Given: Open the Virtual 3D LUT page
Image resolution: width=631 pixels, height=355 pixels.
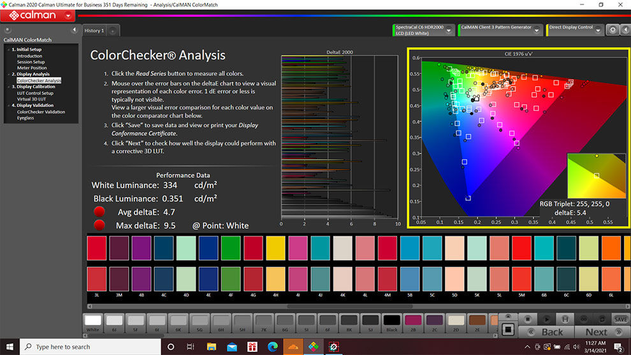Looking at the screenshot, I should 31,99.
